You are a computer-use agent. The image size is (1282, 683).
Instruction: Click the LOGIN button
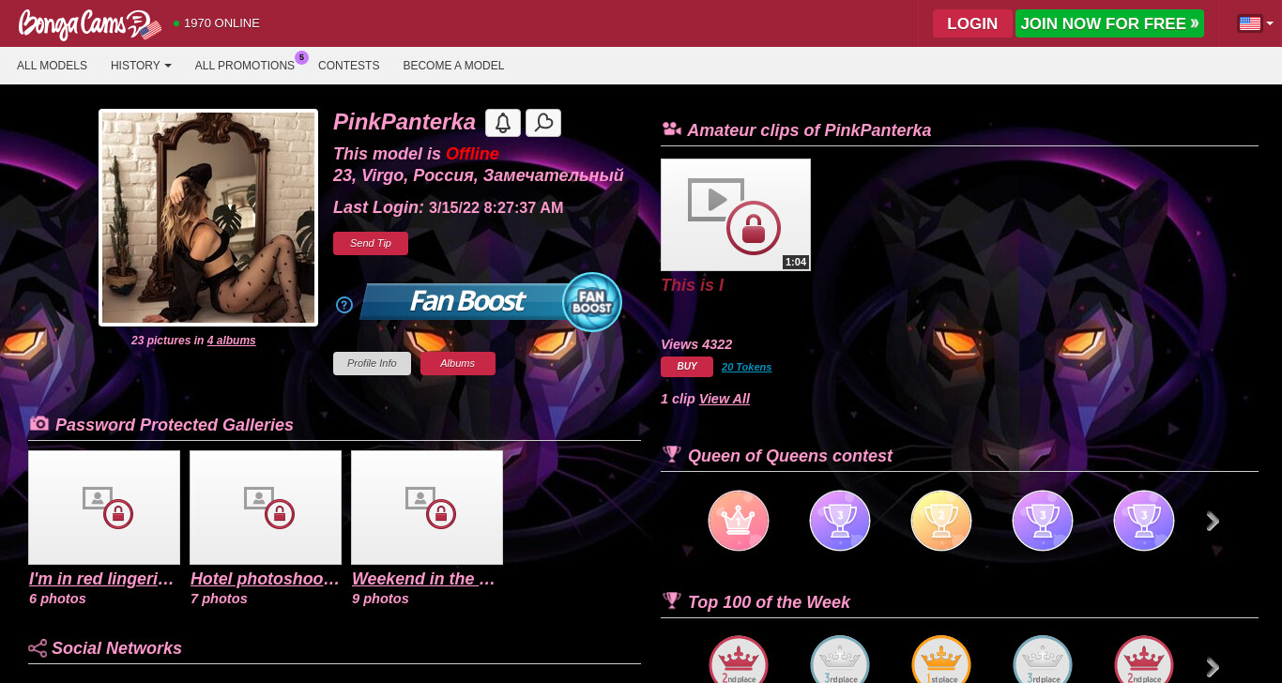coord(972,23)
